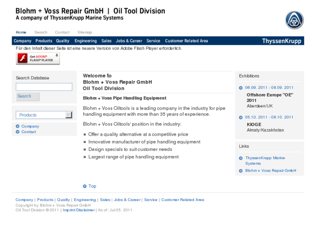Open Service in the blue menu bar
Screen dimensions: 316x237
tap(153, 41)
